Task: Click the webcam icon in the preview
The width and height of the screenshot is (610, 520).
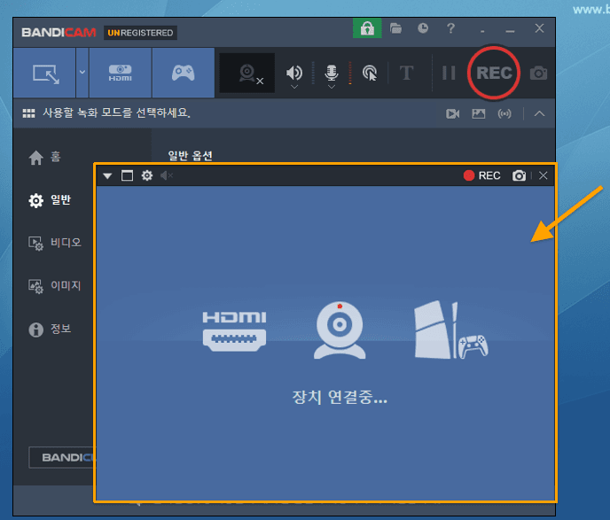Action: [x=340, y=330]
